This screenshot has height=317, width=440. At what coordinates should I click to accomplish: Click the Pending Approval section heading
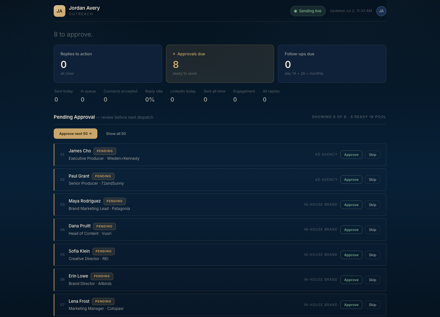click(74, 117)
